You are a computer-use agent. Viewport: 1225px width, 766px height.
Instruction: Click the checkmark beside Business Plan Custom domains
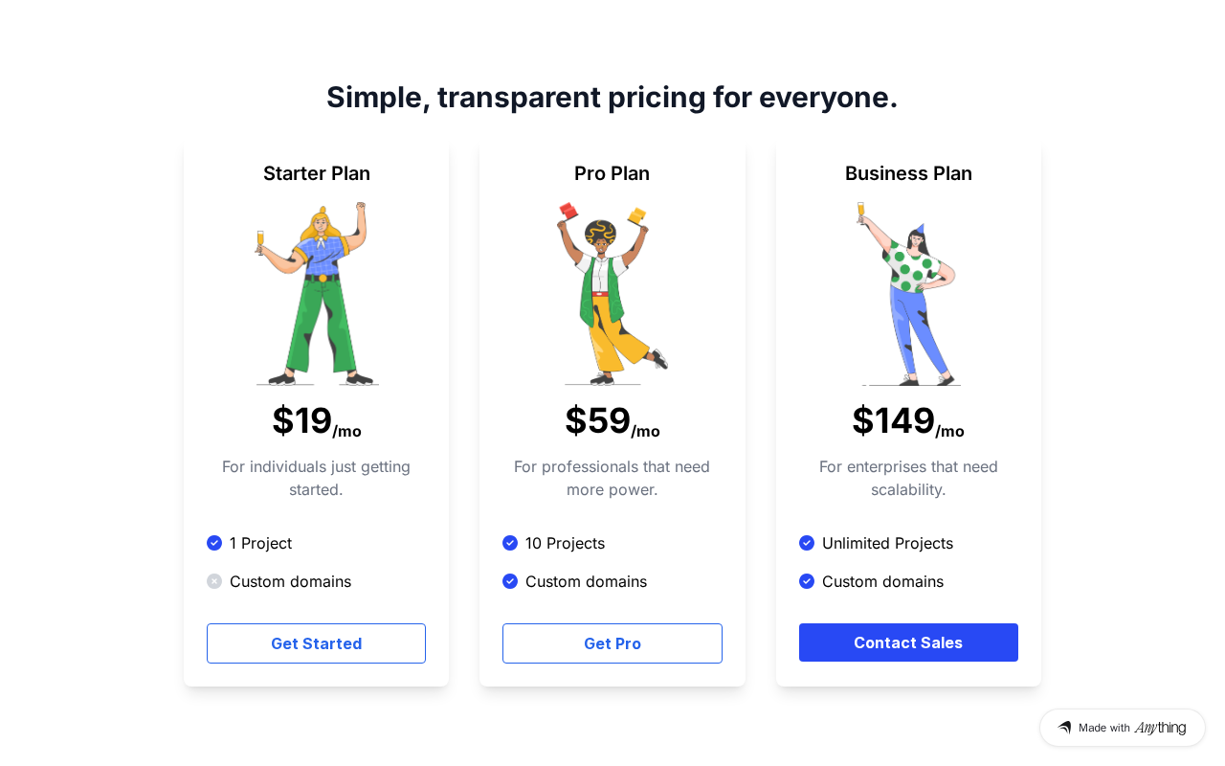pos(807,581)
